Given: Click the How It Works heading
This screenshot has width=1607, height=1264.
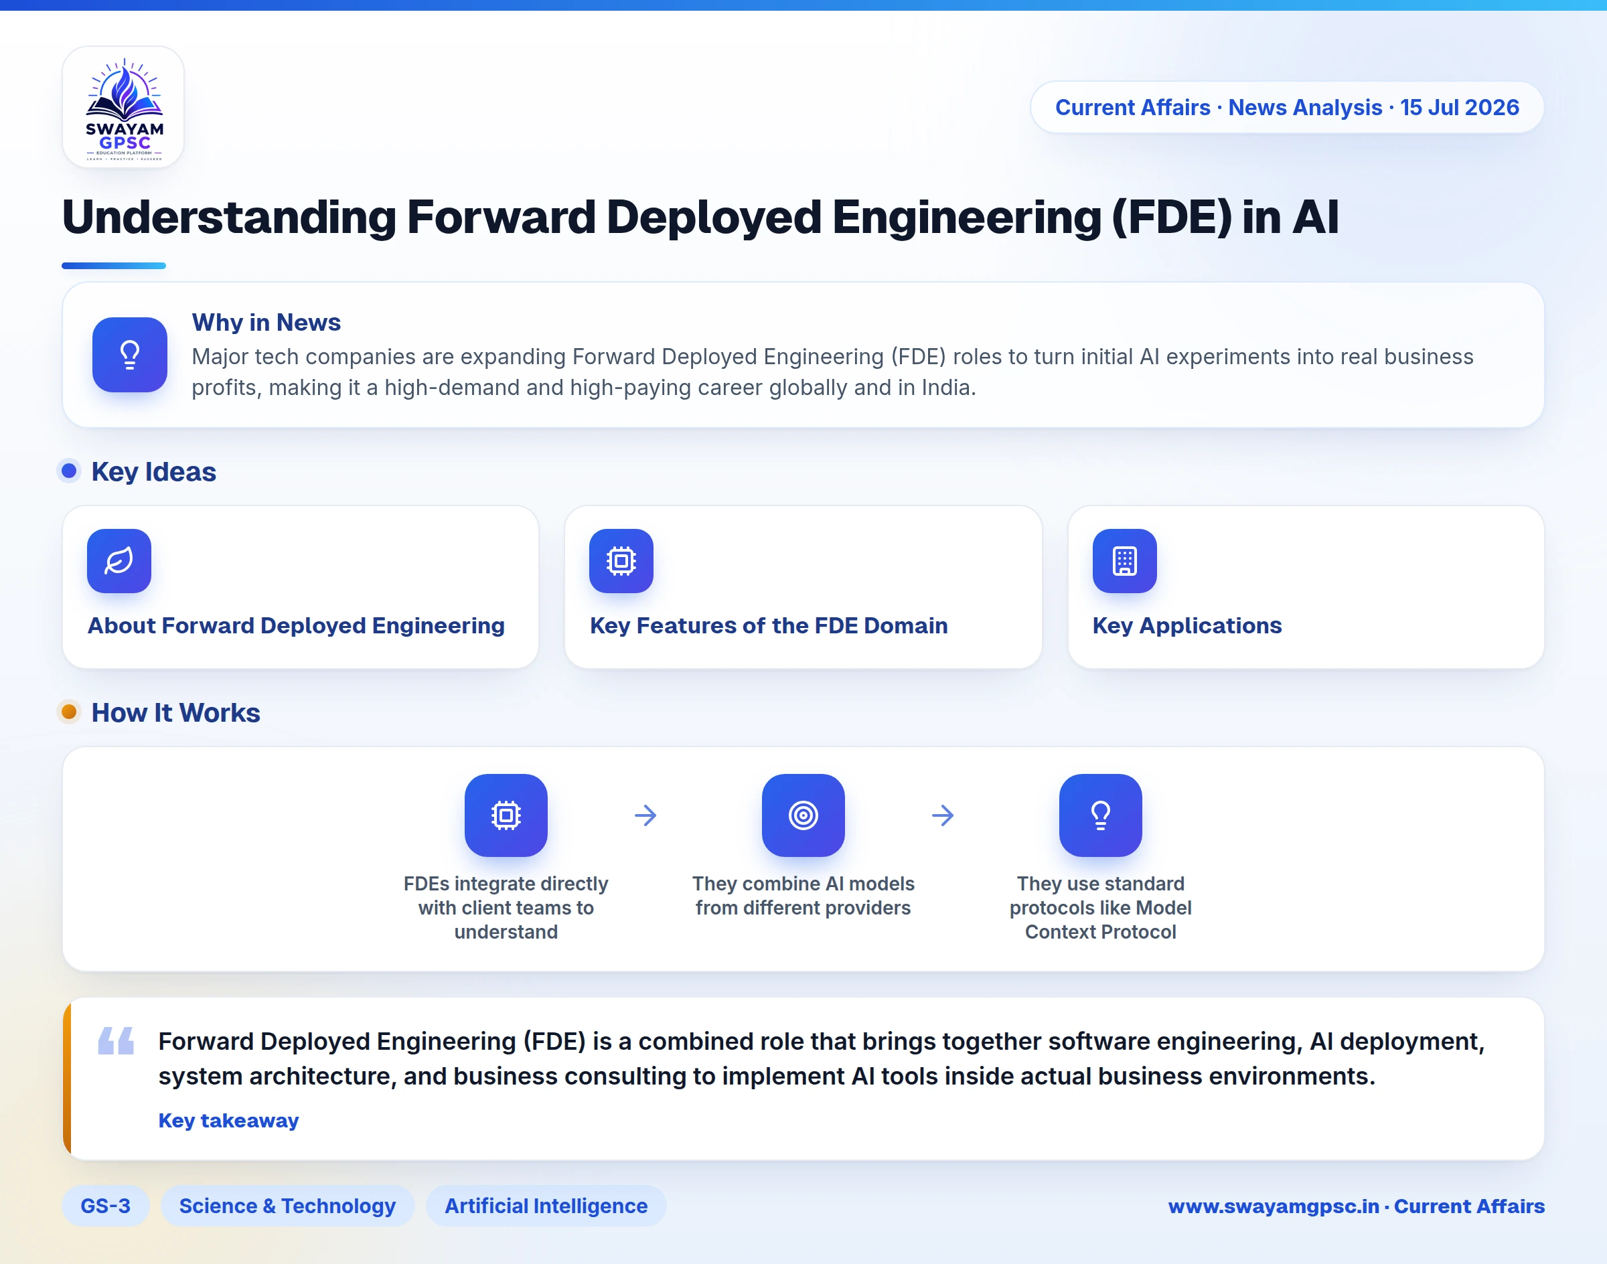Looking at the screenshot, I should (x=176, y=712).
